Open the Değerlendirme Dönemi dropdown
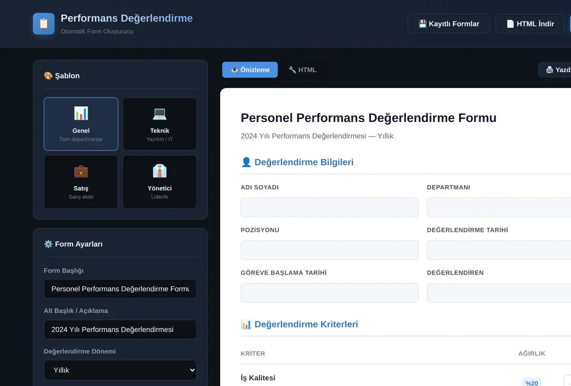The width and height of the screenshot is (571, 386). tap(120, 370)
